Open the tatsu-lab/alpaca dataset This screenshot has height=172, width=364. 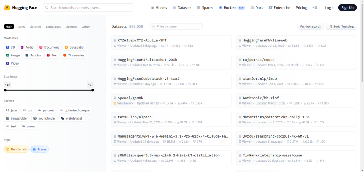point(172,120)
